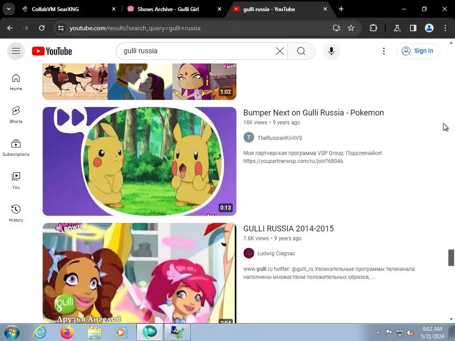The height and width of the screenshot is (341, 455).
Task: Open History in the sidebar
Action: 16,213
